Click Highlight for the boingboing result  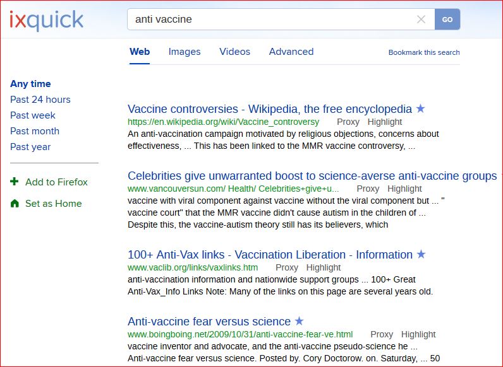[418, 335]
